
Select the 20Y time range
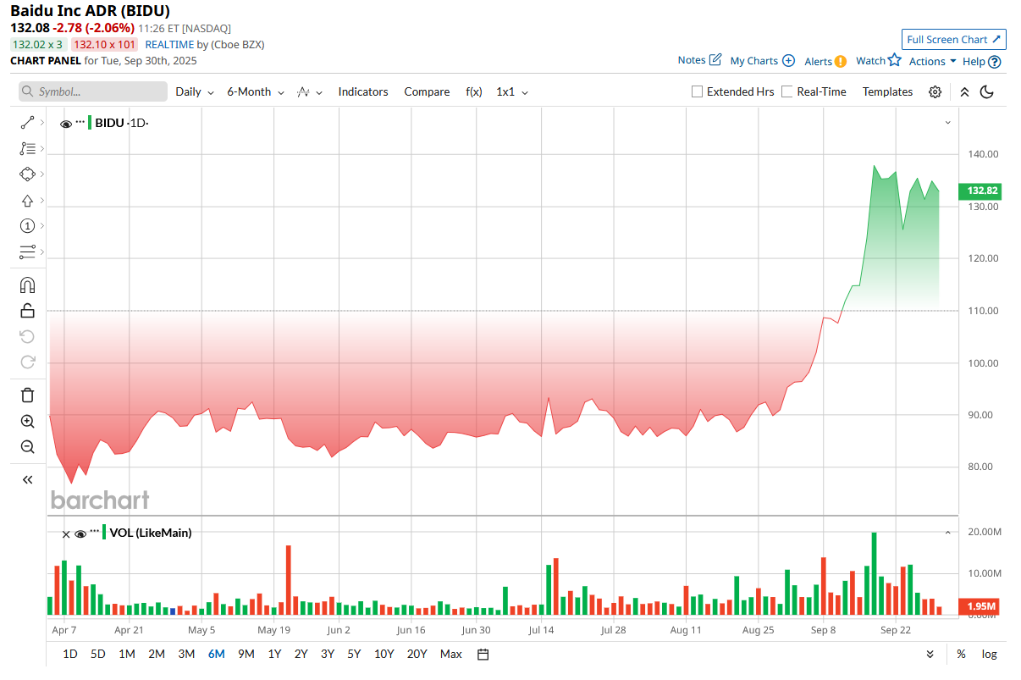pos(417,654)
